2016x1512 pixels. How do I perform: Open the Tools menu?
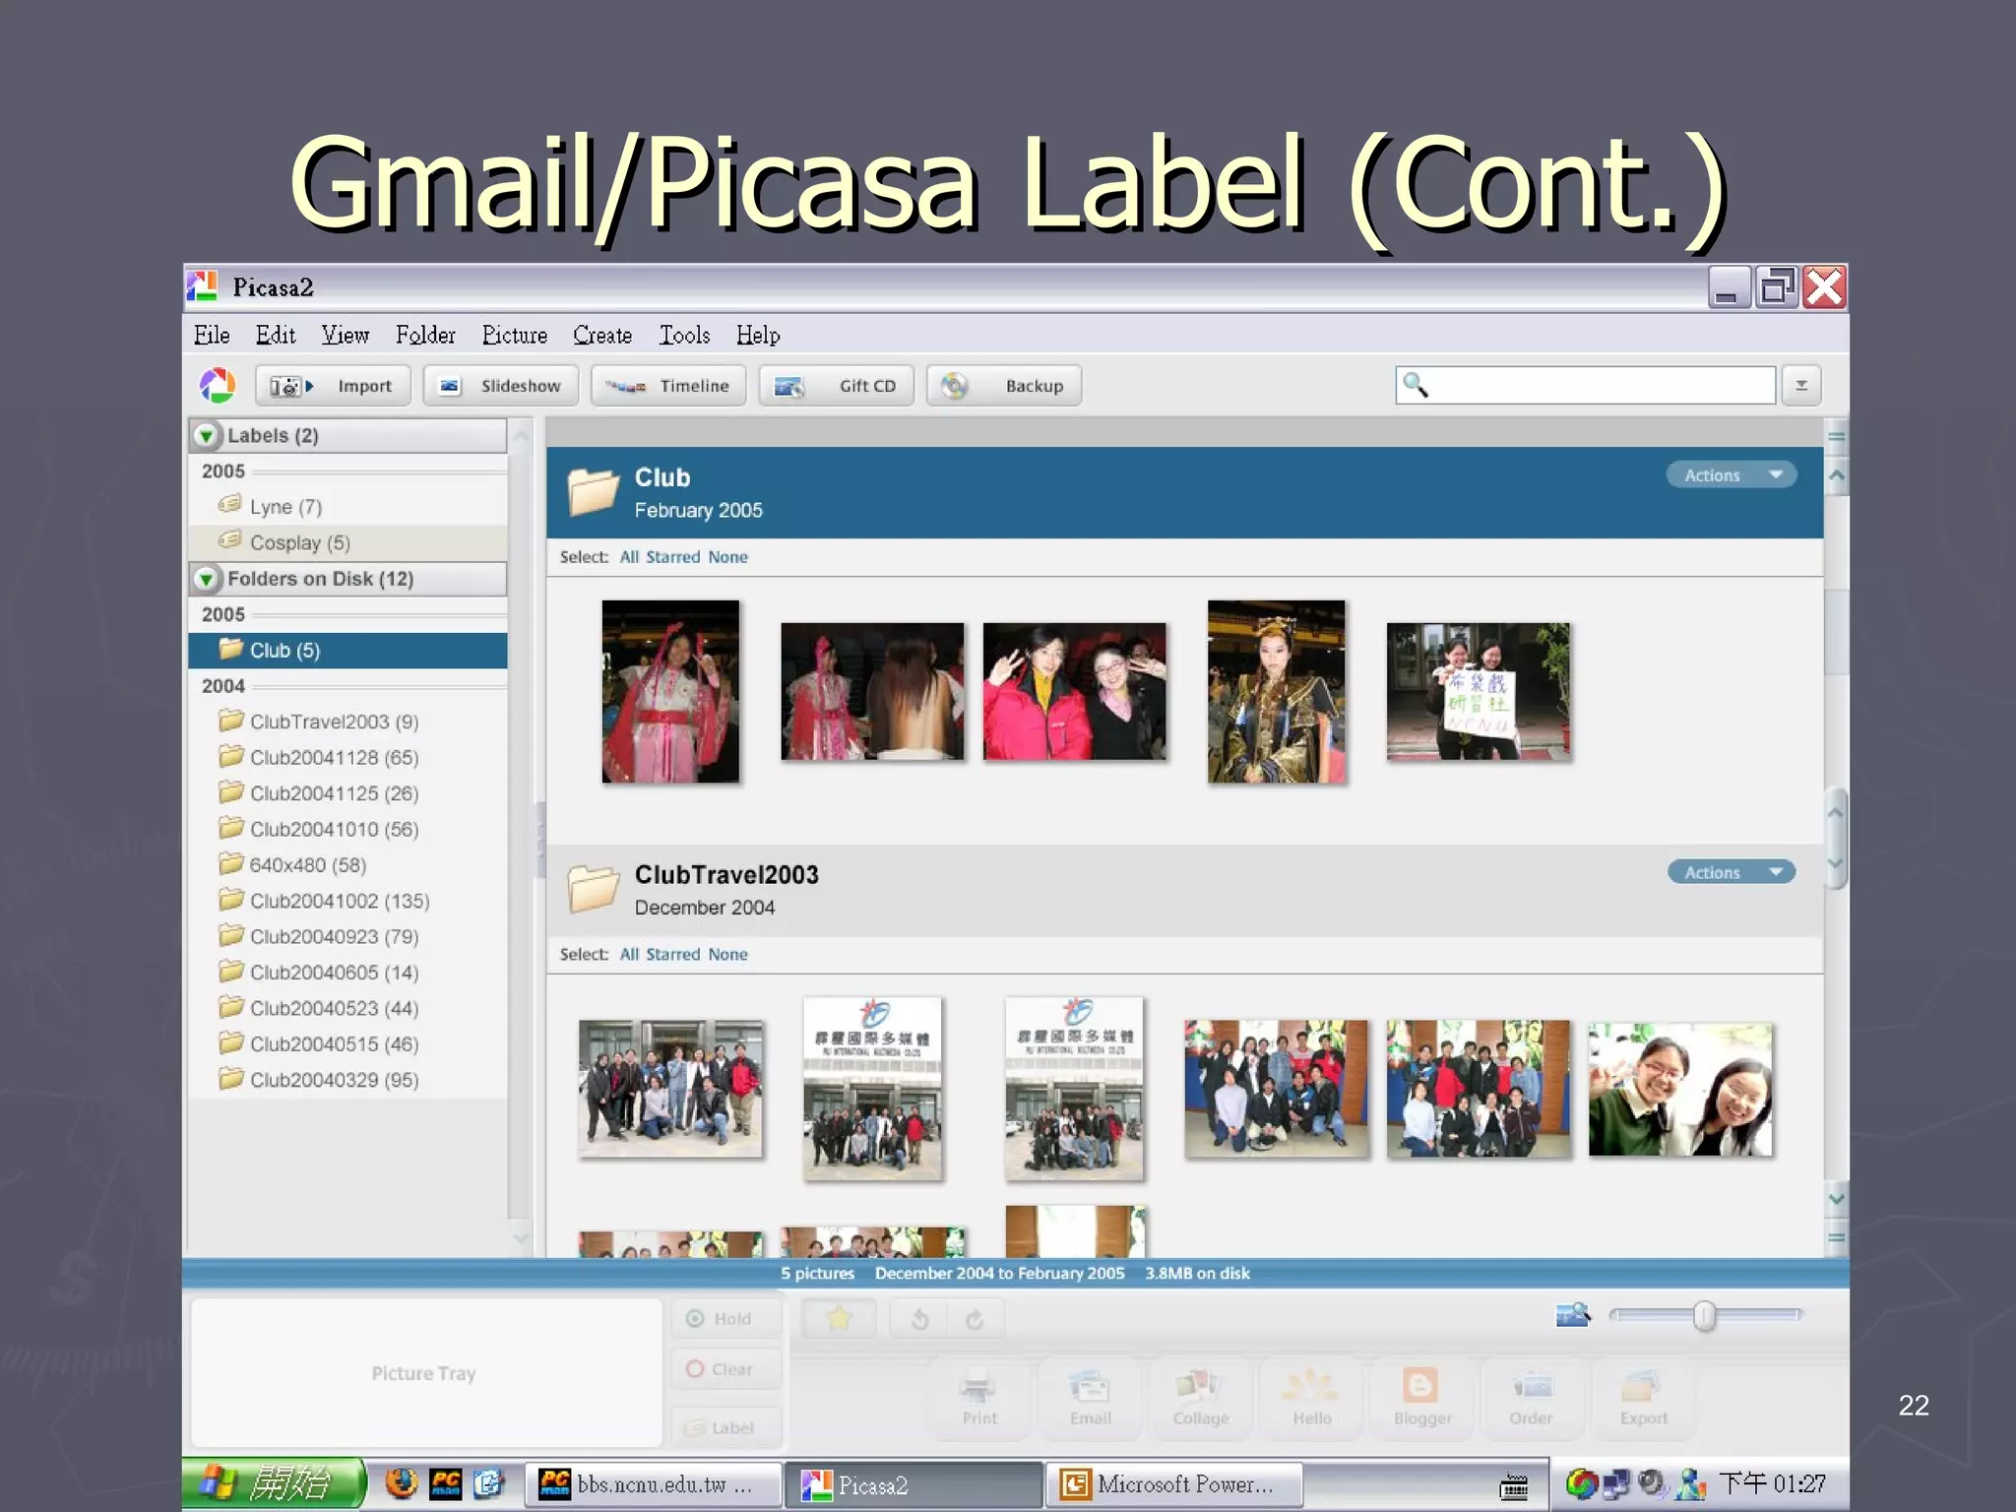pos(684,335)
